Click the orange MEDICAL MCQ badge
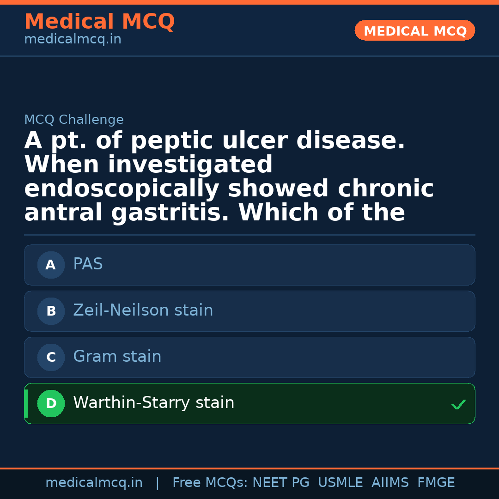 [414, 30]
